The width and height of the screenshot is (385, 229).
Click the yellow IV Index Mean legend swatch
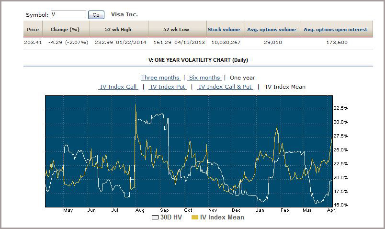(x=195, y=217)
